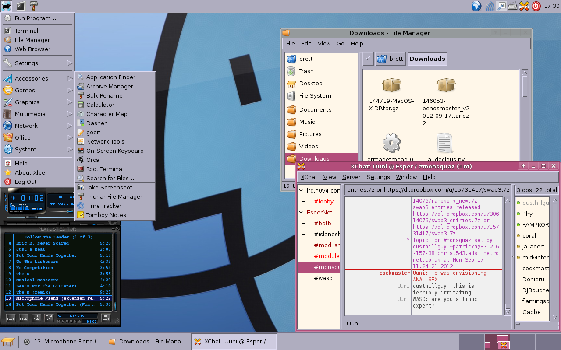This screenshot has height=350, width=561.
Task: Click the Show Desktop icon on bottom panel
Action: [x=8, y=342]
